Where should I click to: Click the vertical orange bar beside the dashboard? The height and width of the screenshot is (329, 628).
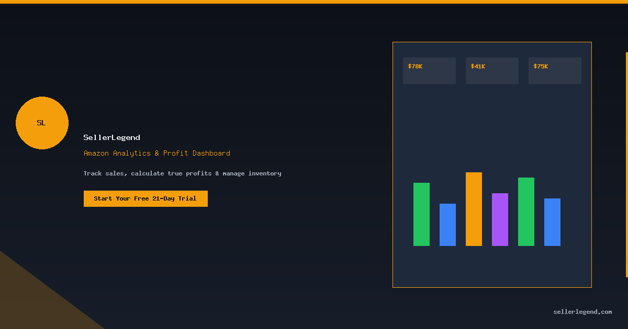click(x=626, y=164)
